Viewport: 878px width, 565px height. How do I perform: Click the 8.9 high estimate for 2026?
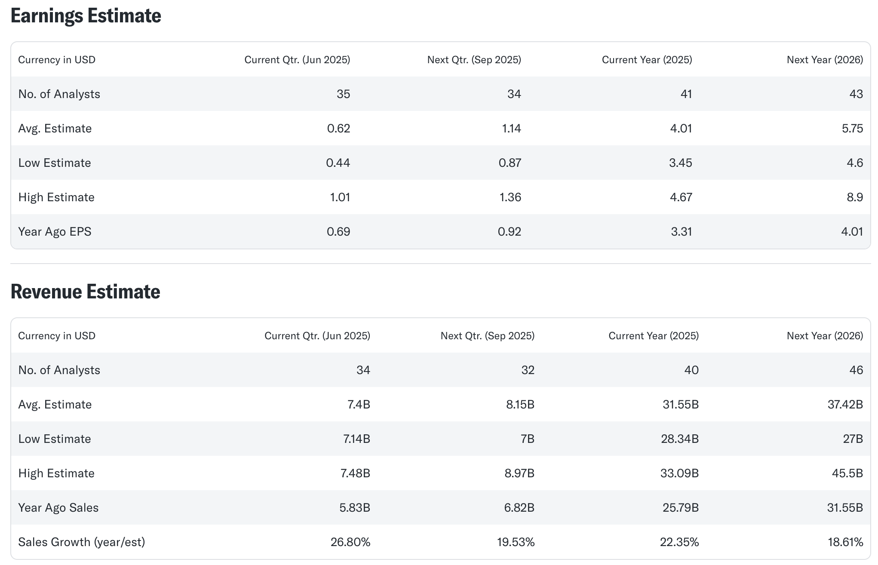(x=854, y=197)
